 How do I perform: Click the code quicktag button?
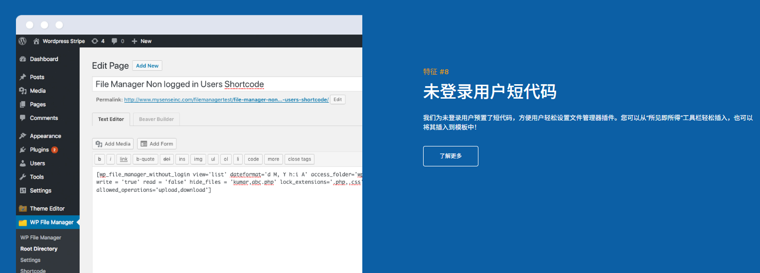254,159
